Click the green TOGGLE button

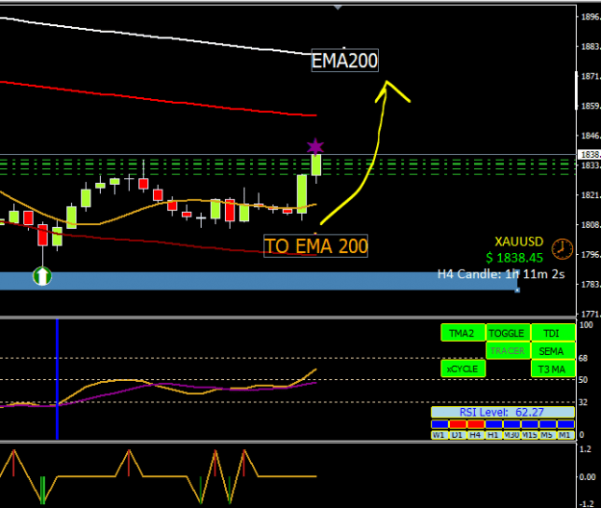508,333
